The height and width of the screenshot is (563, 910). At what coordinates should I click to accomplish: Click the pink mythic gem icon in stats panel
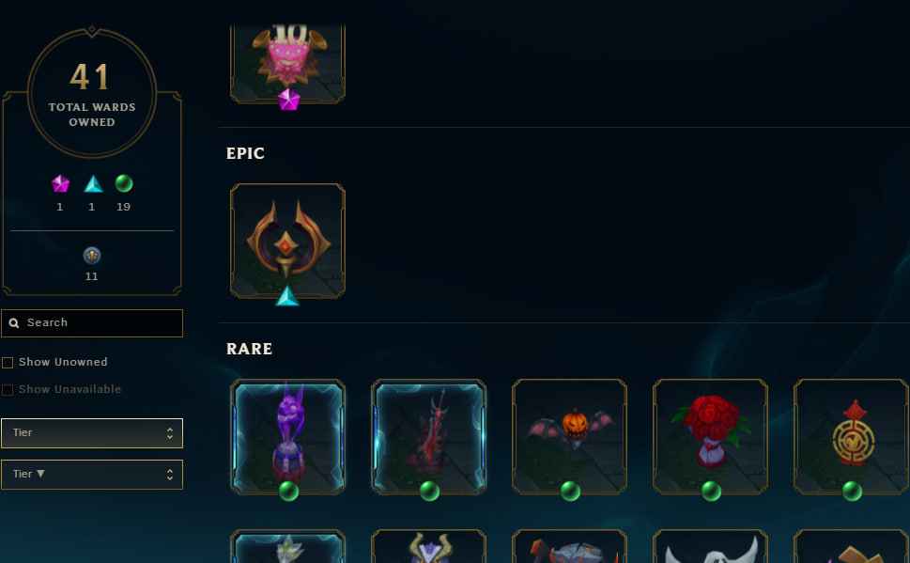pyautogui.click(x=60, y=184)
